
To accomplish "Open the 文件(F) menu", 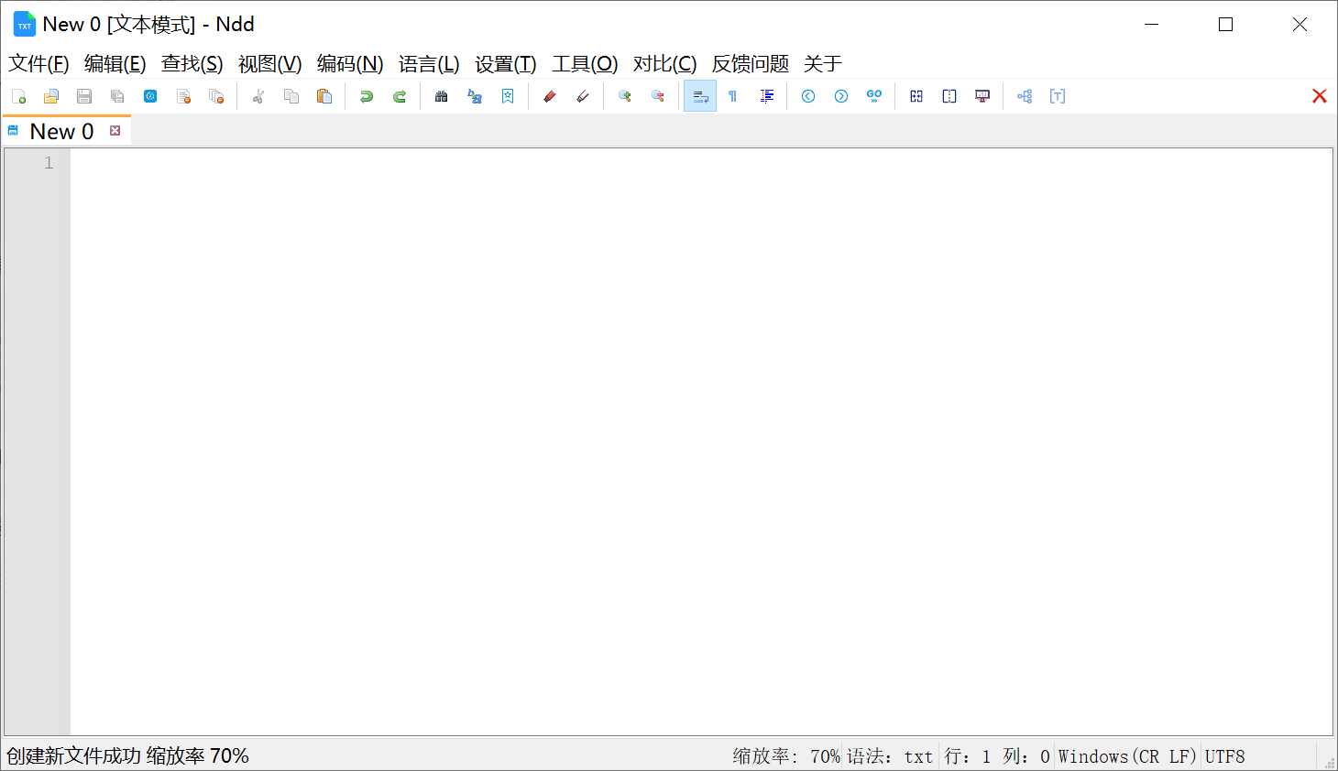I will click(38, 63).
